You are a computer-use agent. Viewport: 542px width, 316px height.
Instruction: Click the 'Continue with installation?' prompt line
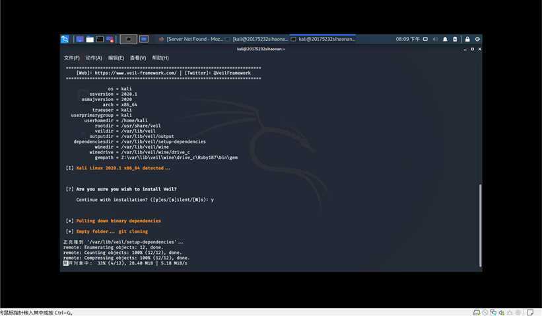click(145, 200)
